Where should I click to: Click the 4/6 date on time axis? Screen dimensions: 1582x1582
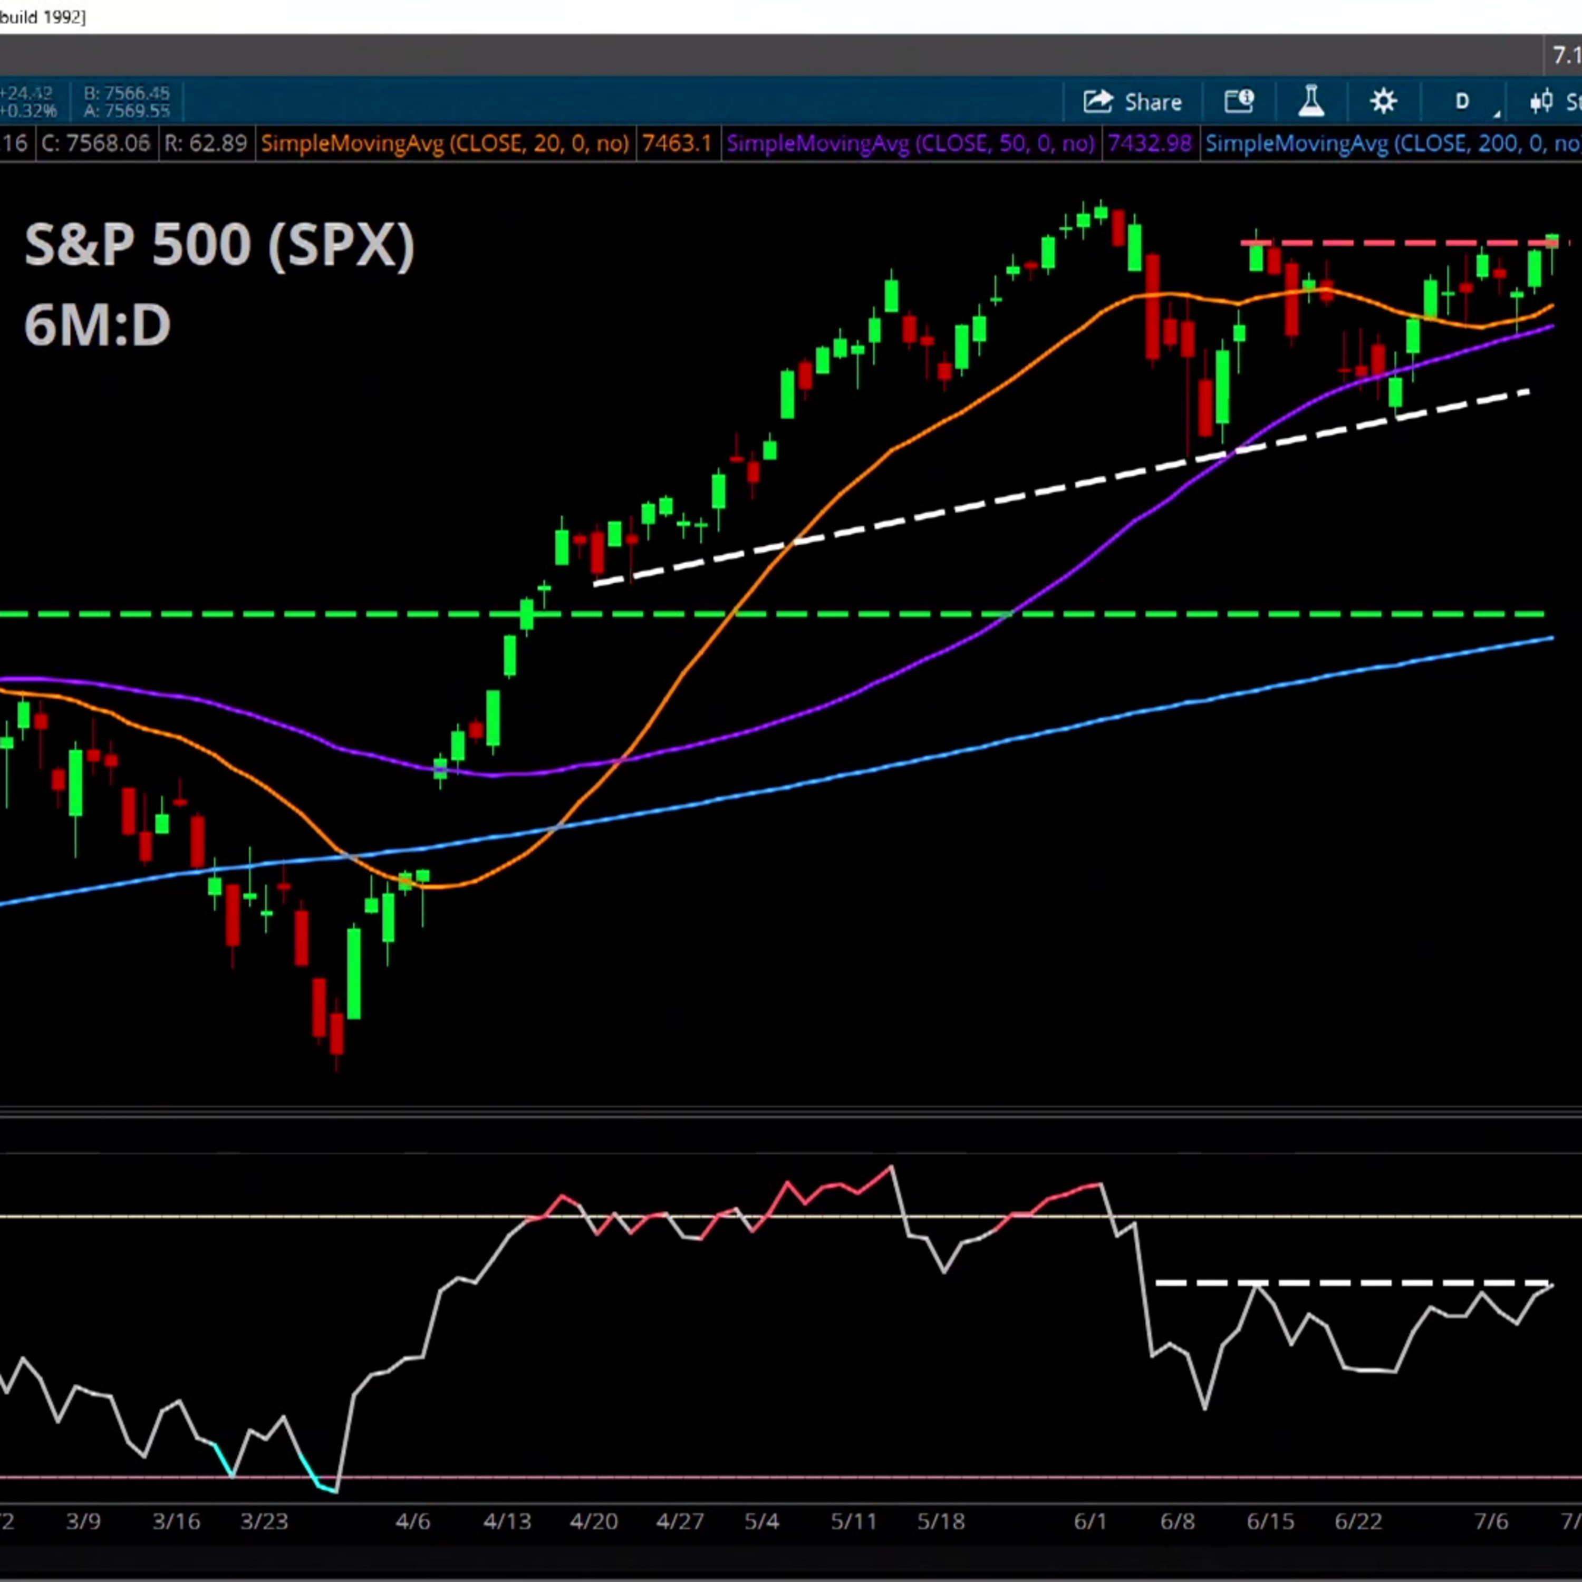click(413, 1521)
